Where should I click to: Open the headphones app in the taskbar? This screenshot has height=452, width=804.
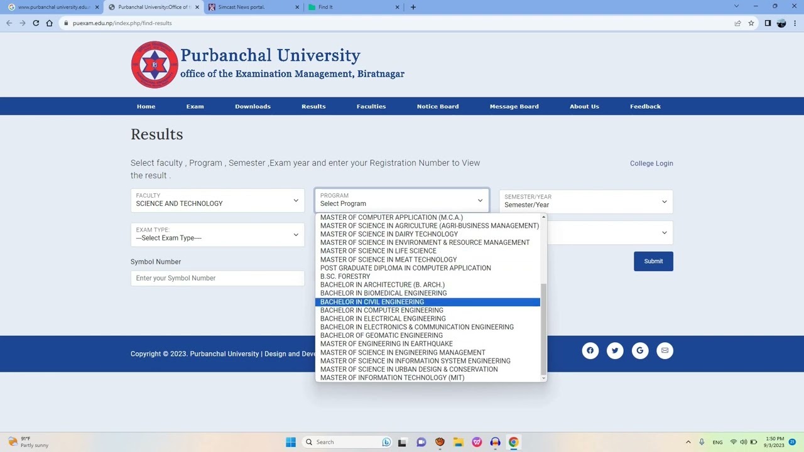(495, 442)
